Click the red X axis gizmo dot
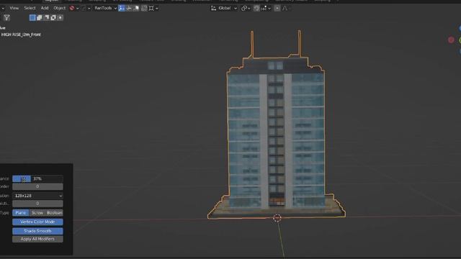Viewport: 461px width, 259px height. pyautogui.click(x=451, y=40)
